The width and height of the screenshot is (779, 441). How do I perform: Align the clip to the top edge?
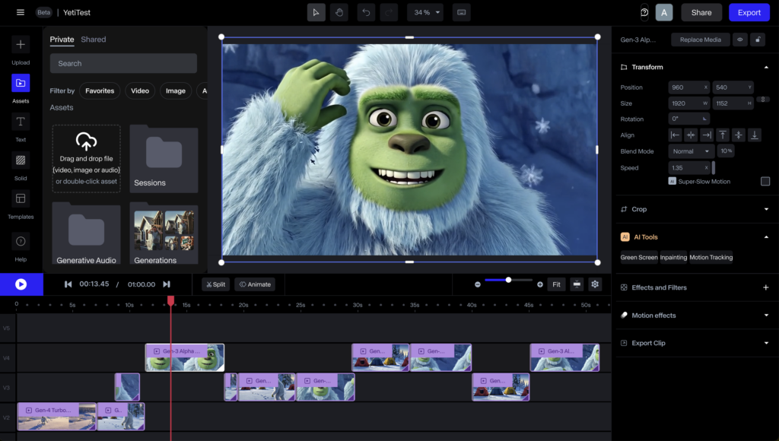click(x=723, y=135)
